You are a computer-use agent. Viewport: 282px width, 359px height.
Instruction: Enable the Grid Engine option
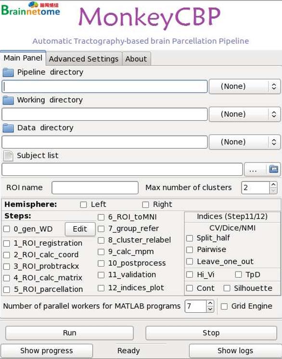tap(224, 306)
